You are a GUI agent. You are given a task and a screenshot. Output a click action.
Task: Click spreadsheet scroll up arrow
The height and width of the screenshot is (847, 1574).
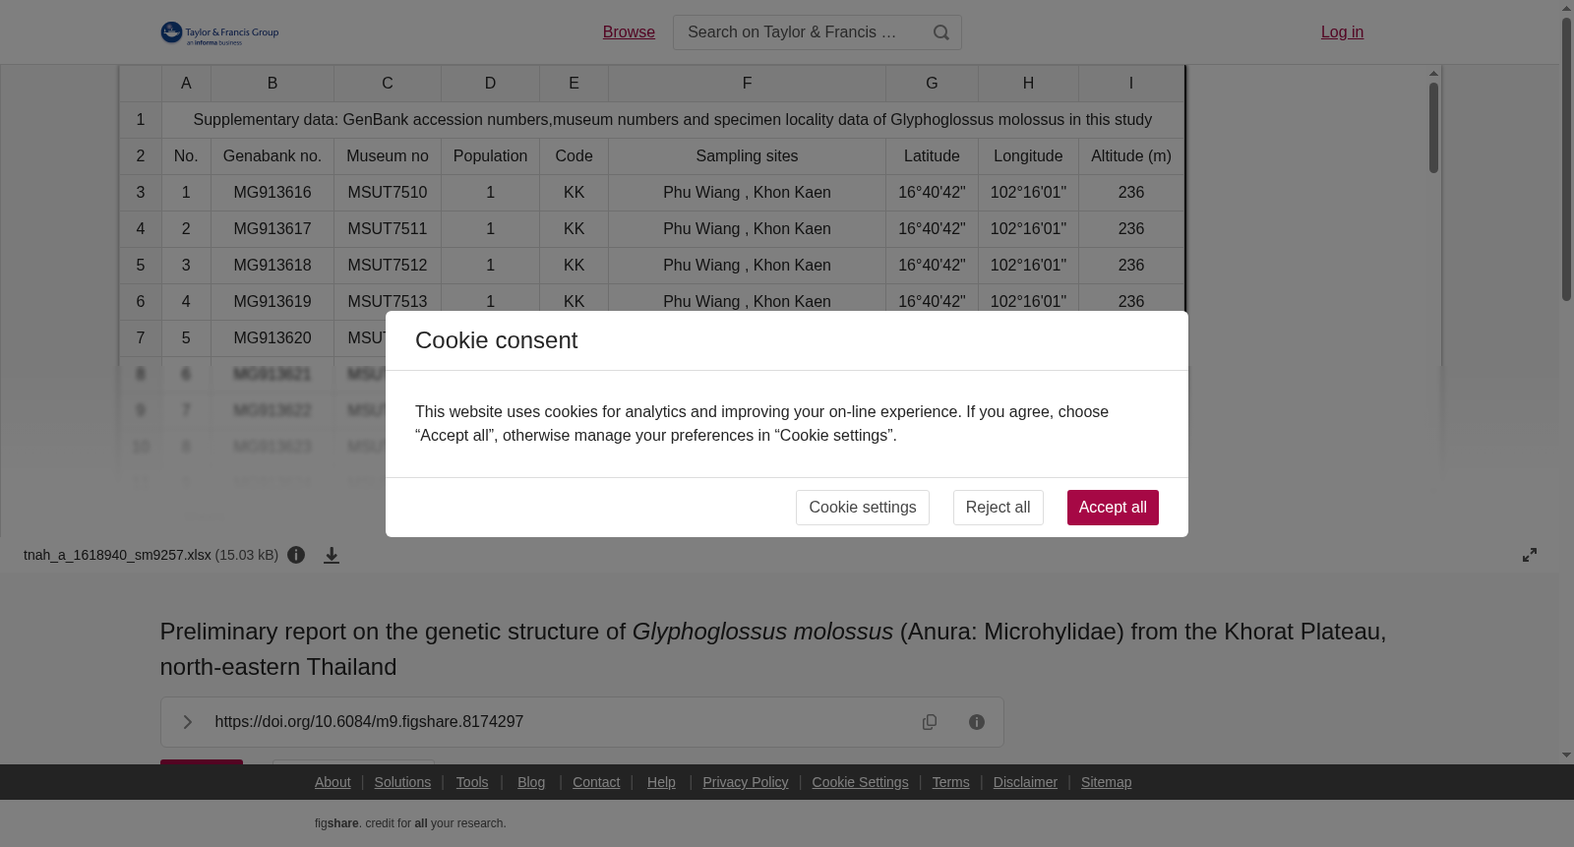tap(1434, 73)
